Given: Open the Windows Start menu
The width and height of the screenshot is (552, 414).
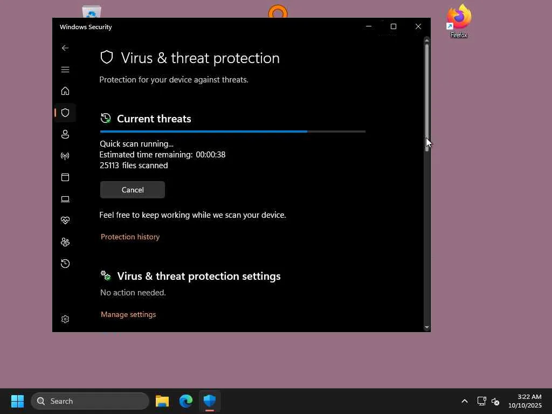Looking at the screenshot, I should click(17, 401).
